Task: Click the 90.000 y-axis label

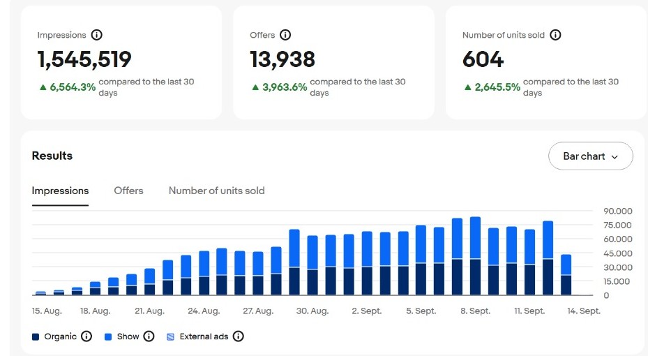Action: click(618, 211)
